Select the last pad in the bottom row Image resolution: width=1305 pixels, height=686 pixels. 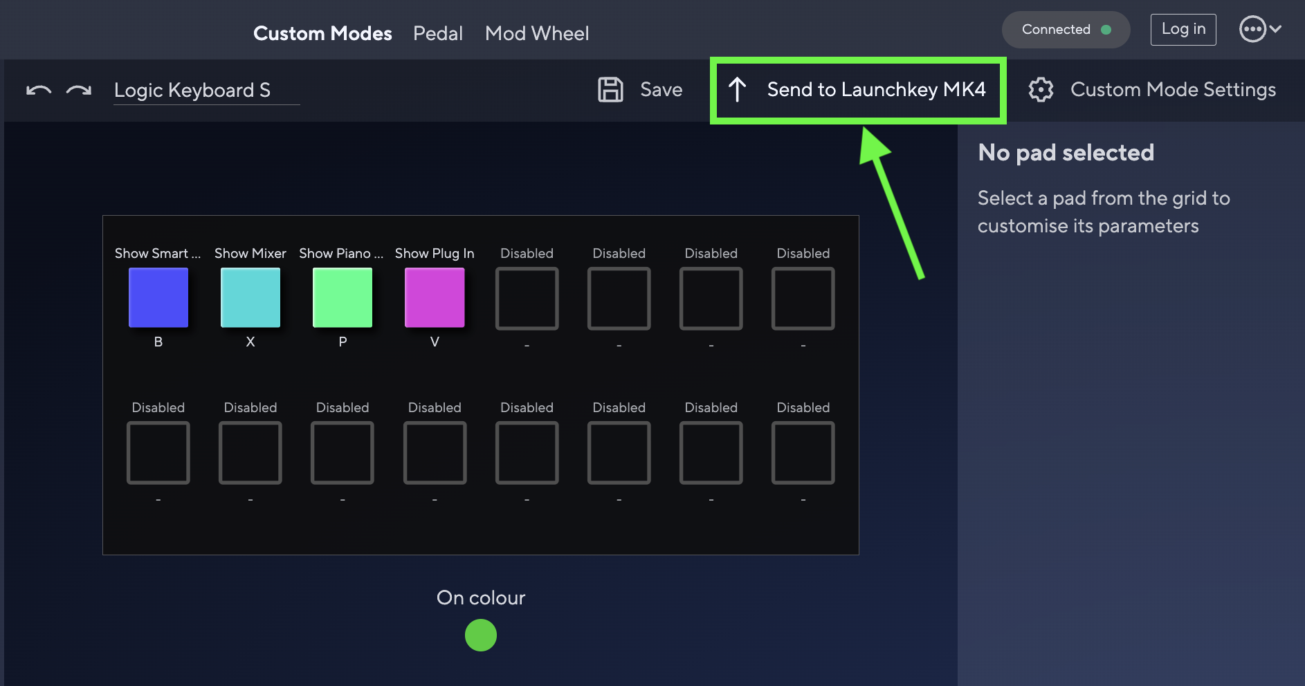[x=803, y=452]
